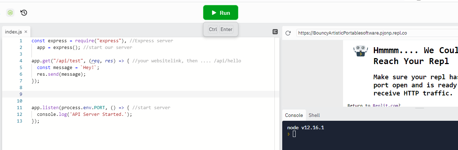Click line number 13 in the gutter
Viewport: 458px width, 150px height.
(x=19, y=121)
